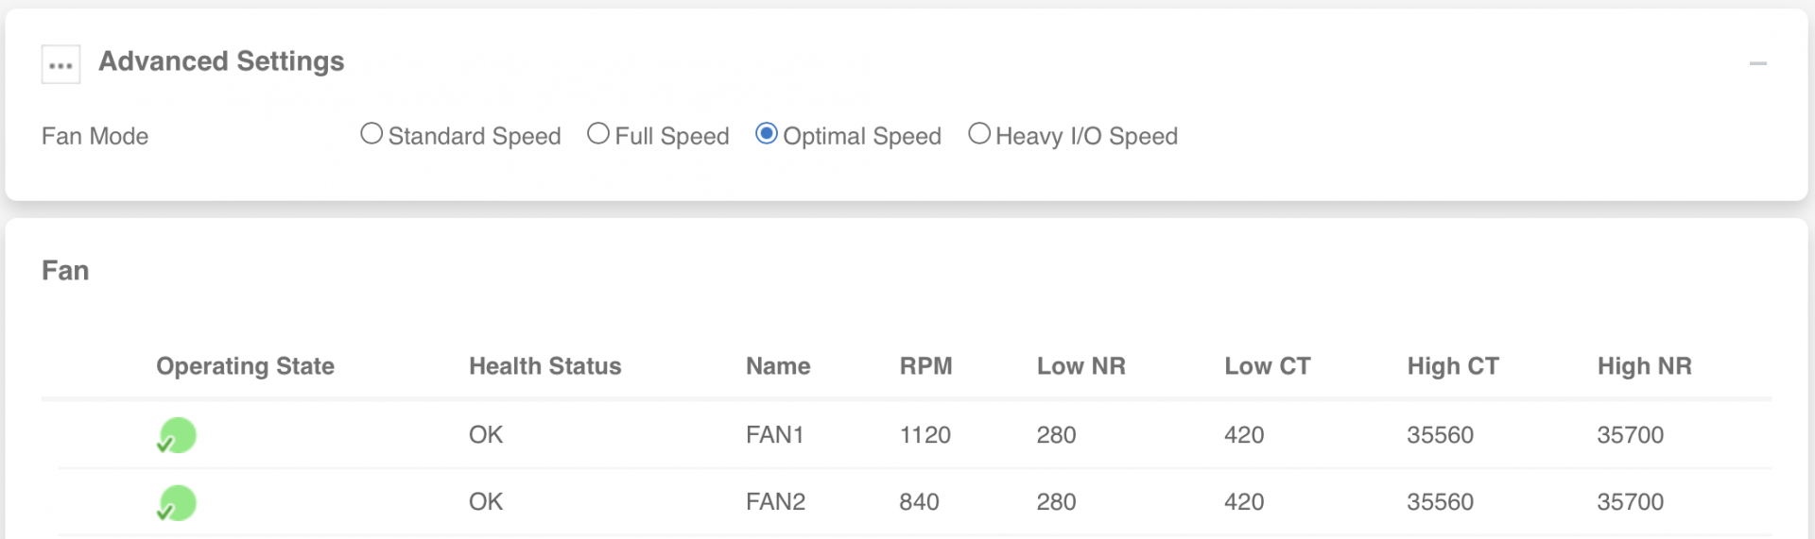Viewport: 1815px width, 539px height.
Task: Click the Low CT column header
Action: pos(1268,366)
